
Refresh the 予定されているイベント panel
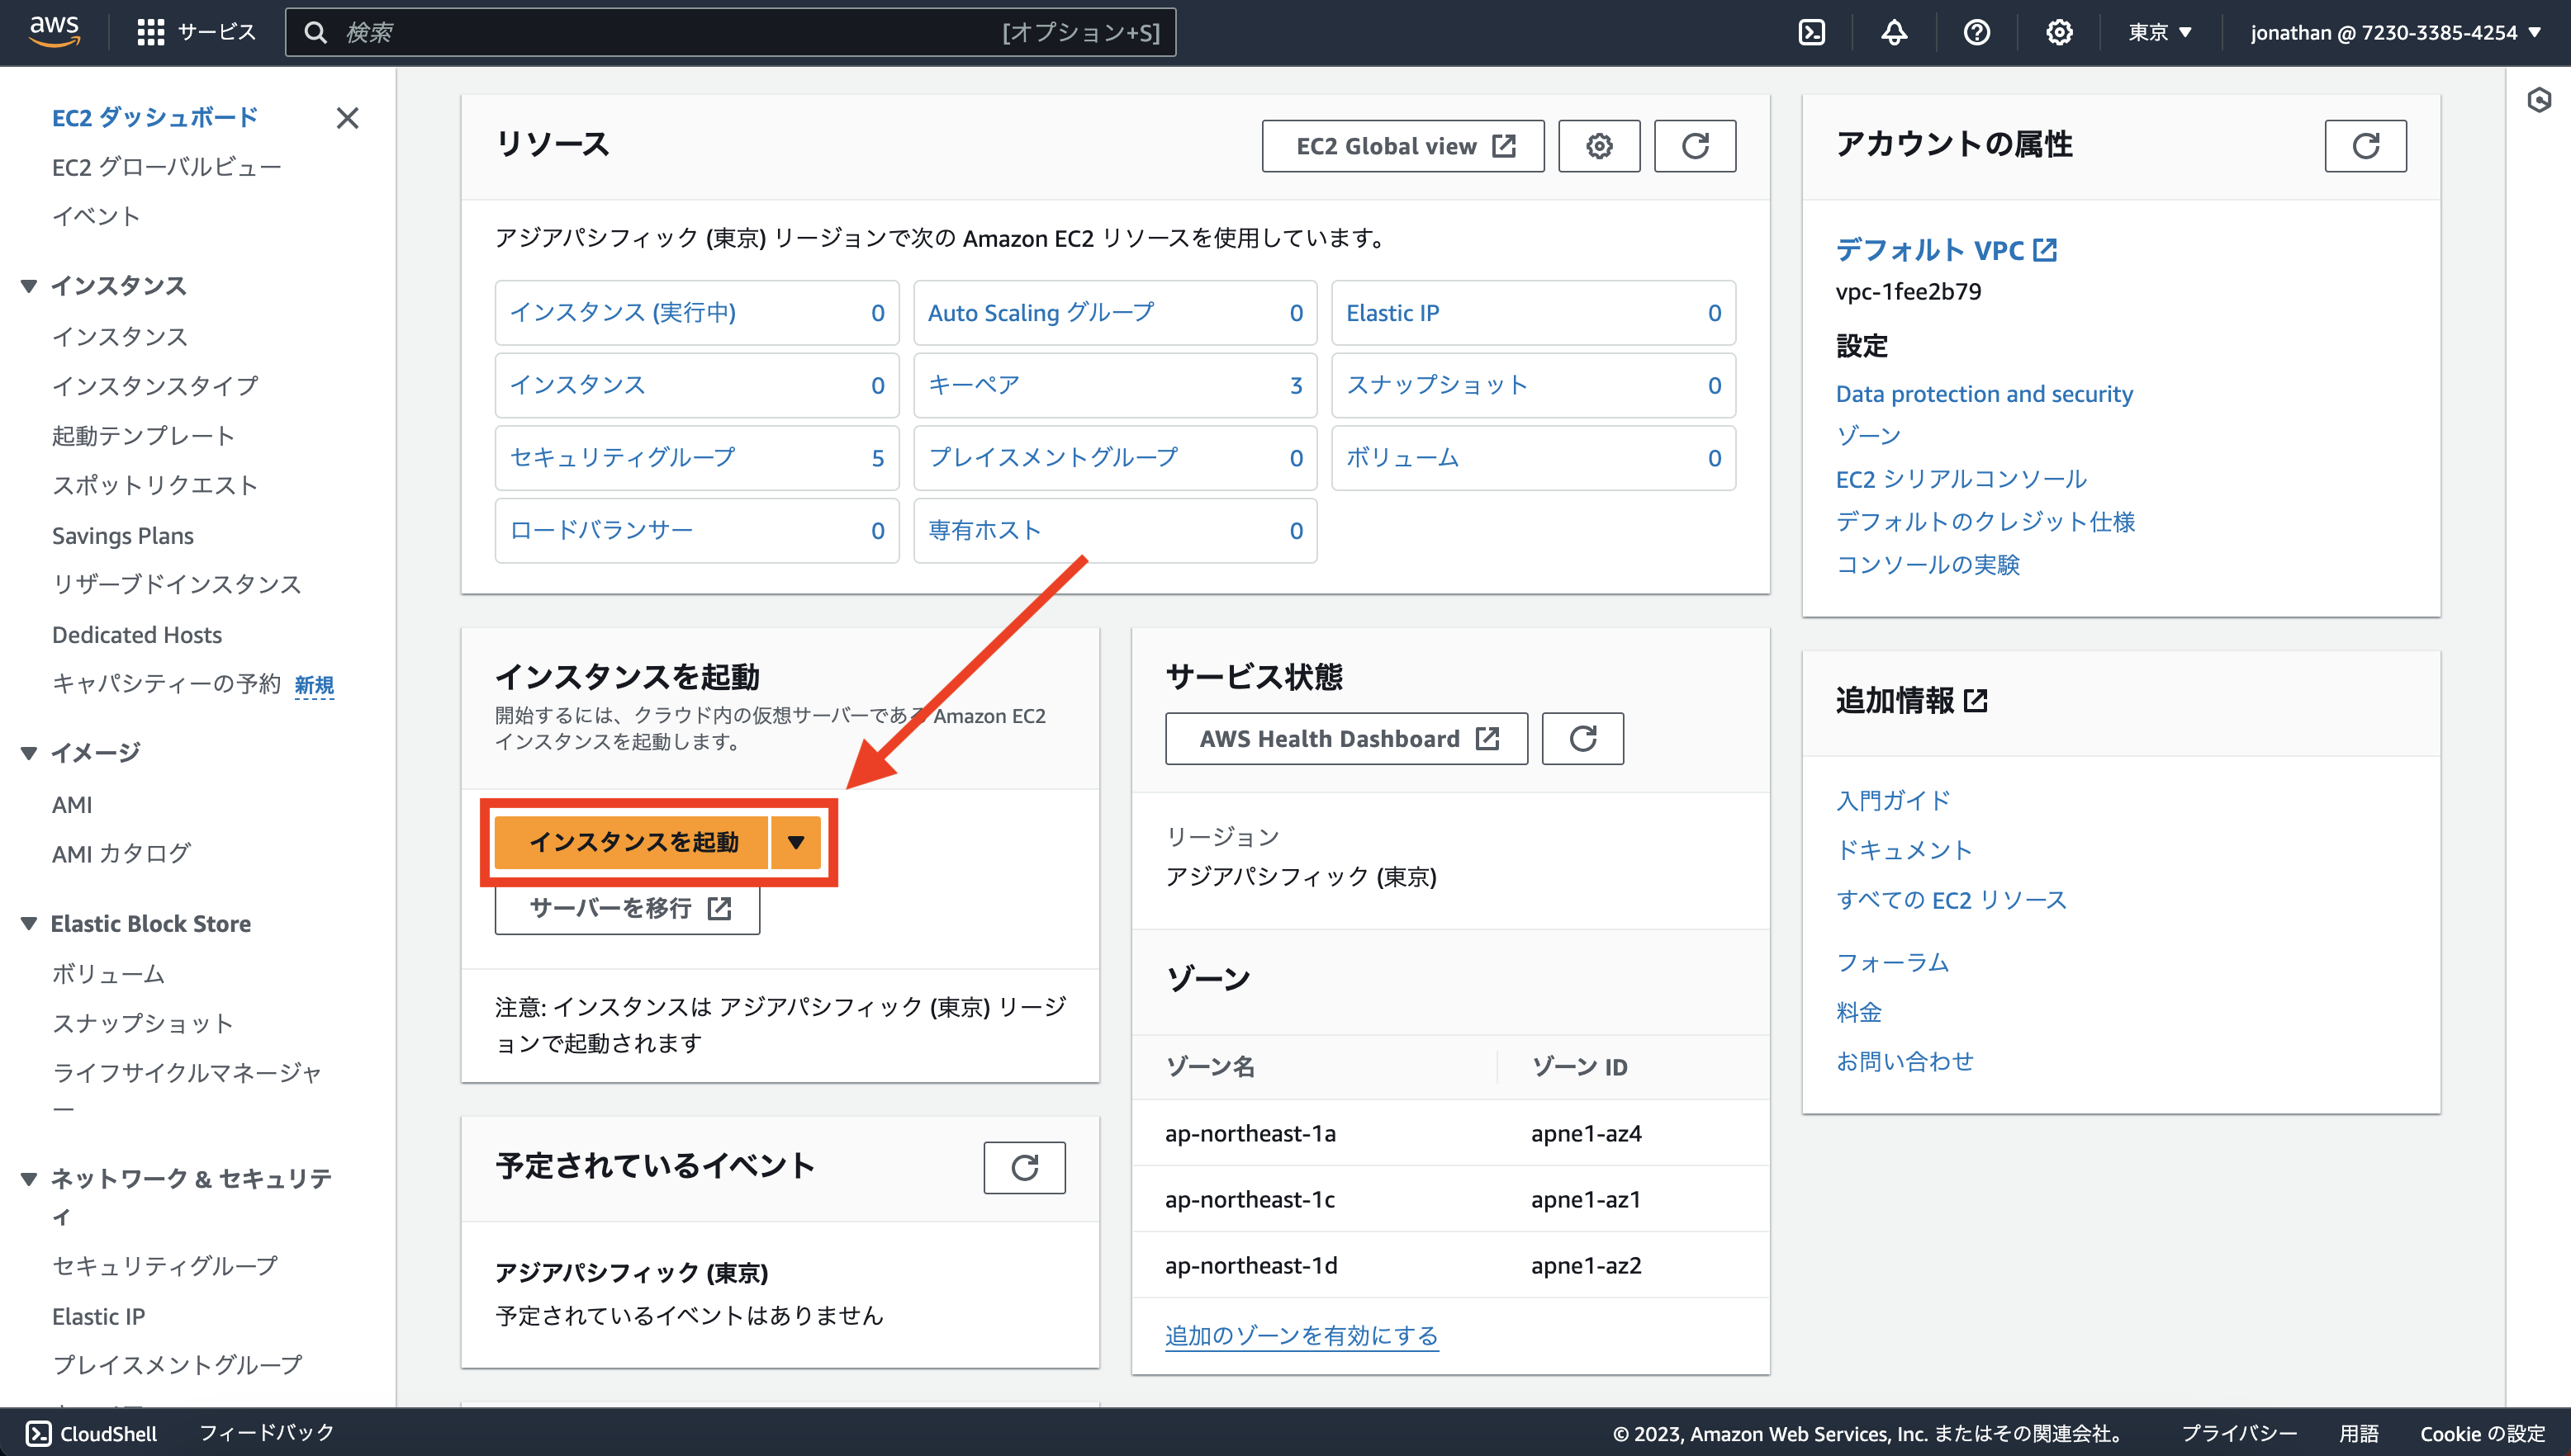pyautogui.click(x=1024, y=1167)
